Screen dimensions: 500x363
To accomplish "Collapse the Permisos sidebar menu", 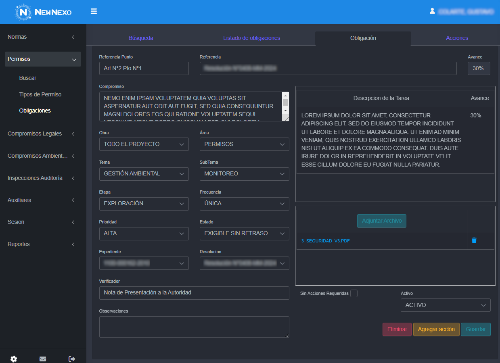I will [43, 59].
